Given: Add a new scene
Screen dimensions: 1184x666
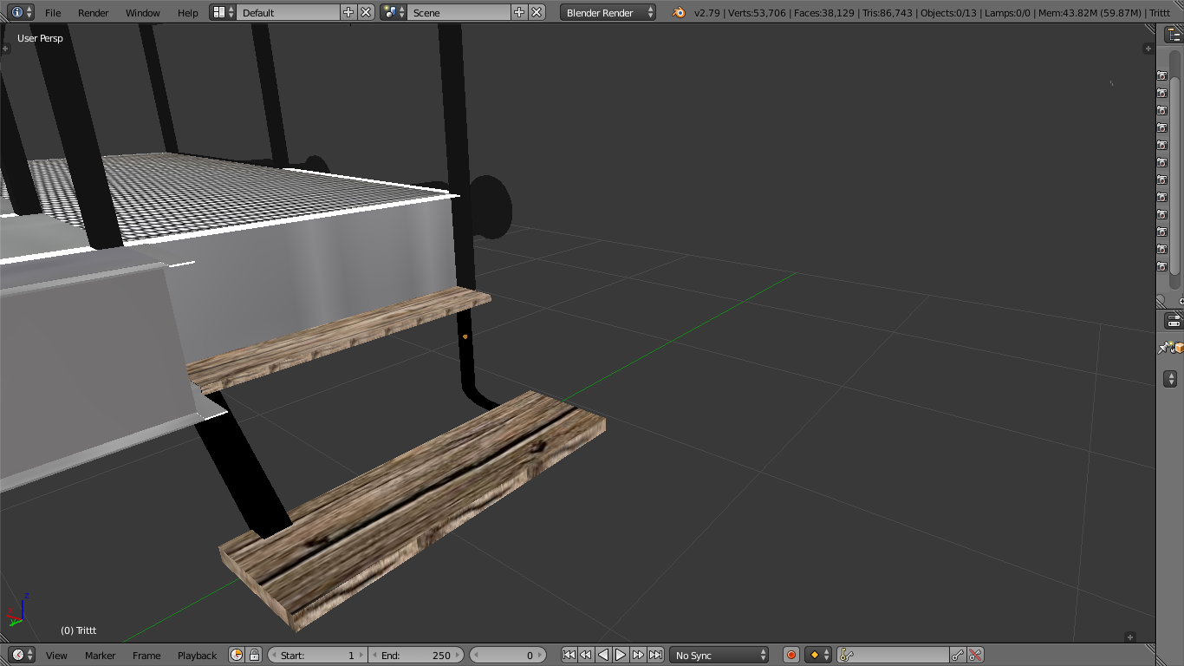Looking at the screenshot, I should coord(519,12).
